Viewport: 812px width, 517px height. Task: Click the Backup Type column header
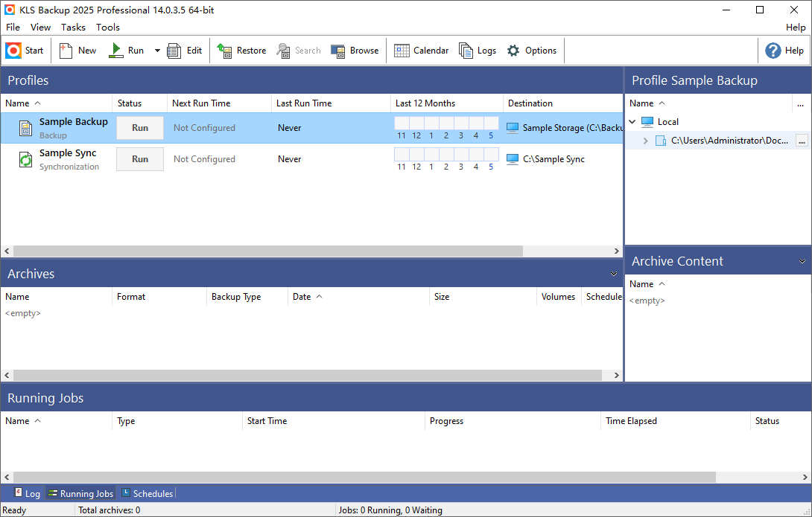point(247,297)
